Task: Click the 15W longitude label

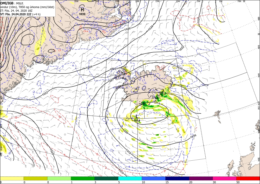Action: pyautogui.click(x=158, y=1)
